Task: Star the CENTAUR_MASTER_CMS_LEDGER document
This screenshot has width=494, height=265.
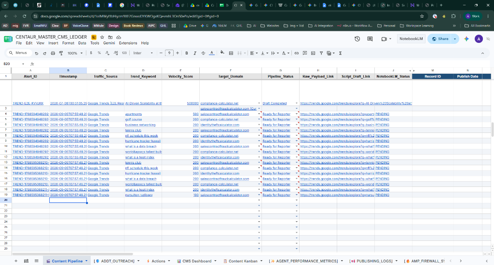Action: tap(102, 37)
